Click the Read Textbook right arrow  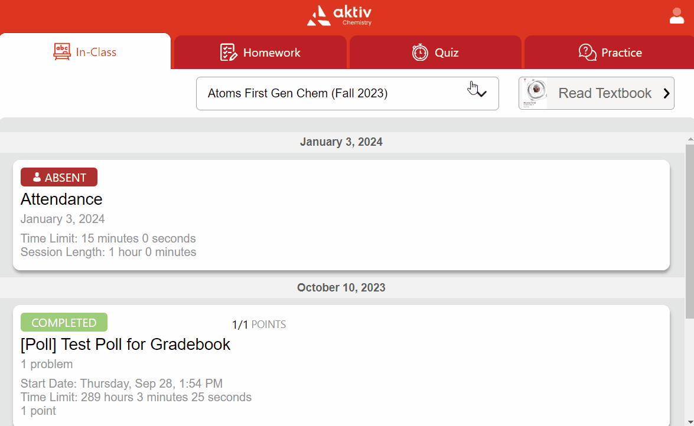666,93
